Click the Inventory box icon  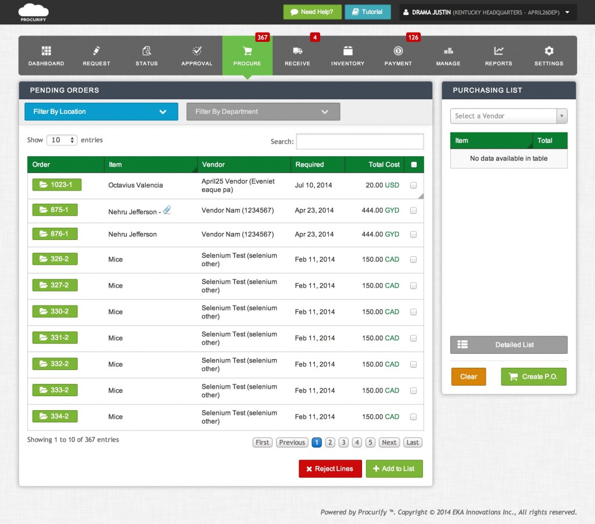pyautogui.click(x=347, y=51)
